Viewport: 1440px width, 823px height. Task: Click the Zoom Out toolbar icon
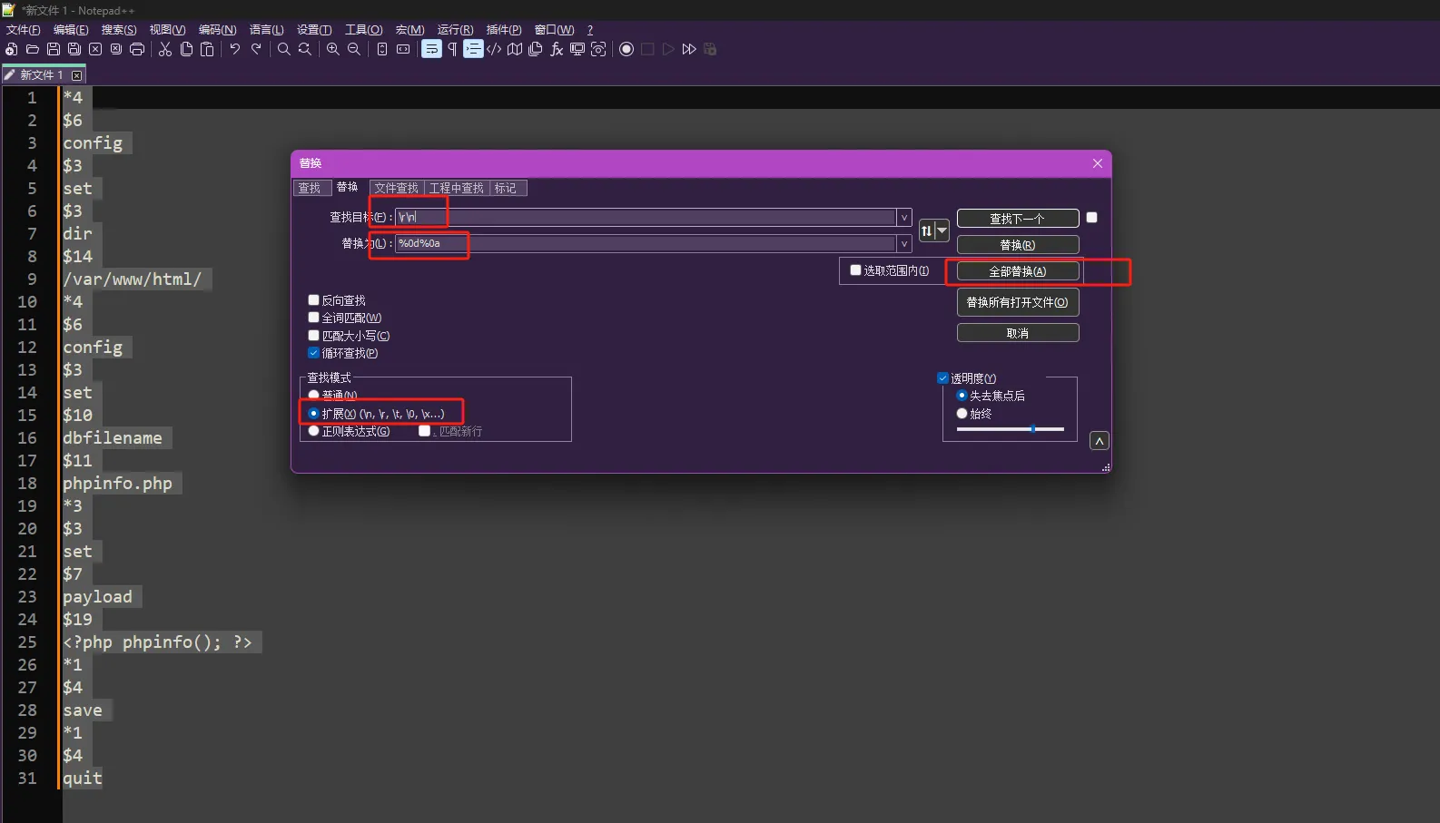pyautogui.click(x=354, y=49)
